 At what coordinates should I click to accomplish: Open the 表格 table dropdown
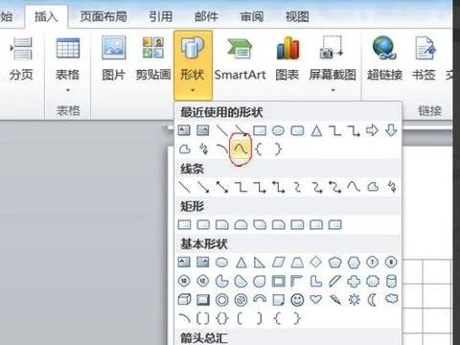coord(67,64)
